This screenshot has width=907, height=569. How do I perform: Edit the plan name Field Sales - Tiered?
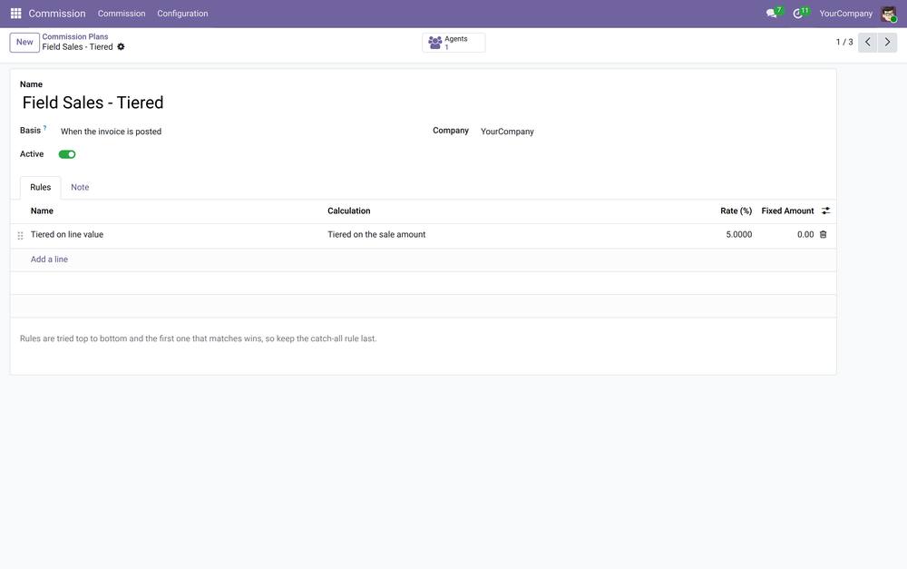click(93, 103)
